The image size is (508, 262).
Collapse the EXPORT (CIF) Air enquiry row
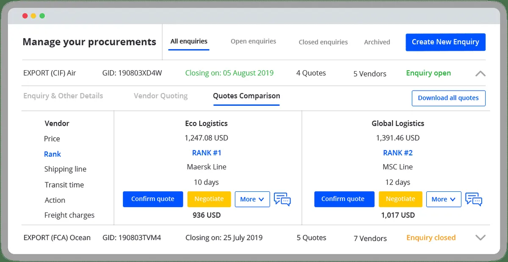coord(480,73)
